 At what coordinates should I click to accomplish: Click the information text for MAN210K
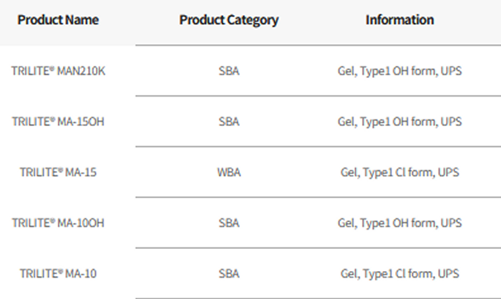click(x=399, y=72)
